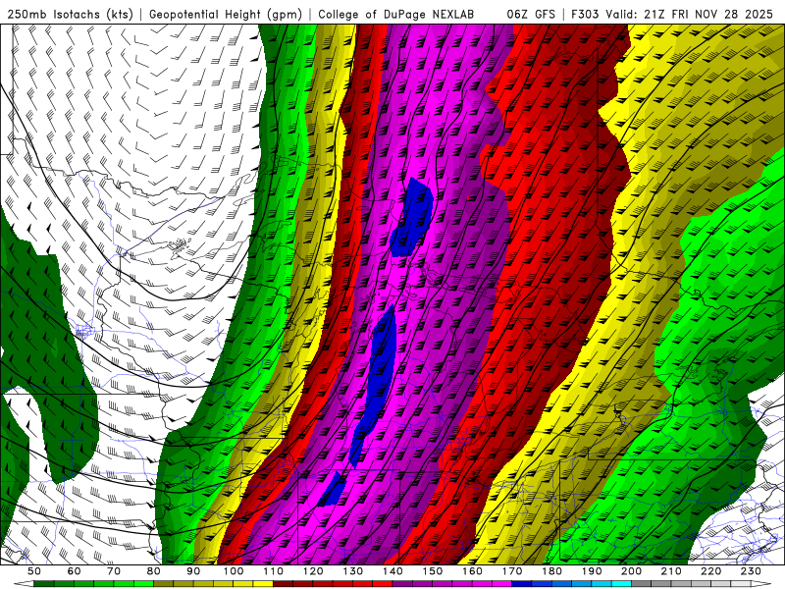Click the 140 label on the color scale

click(392, 571)
